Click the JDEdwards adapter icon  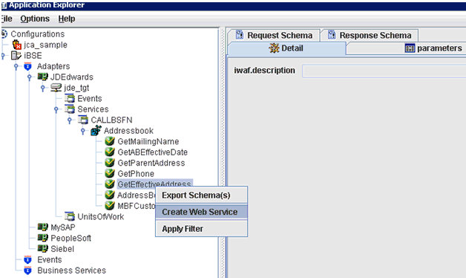coord(42,77)
